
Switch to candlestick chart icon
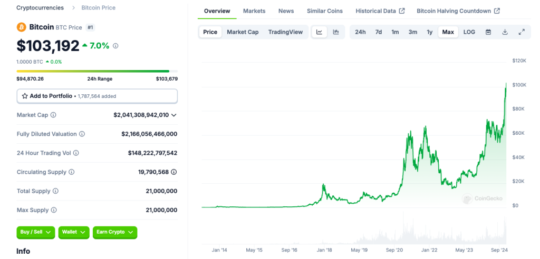click(x=336, y=32)
